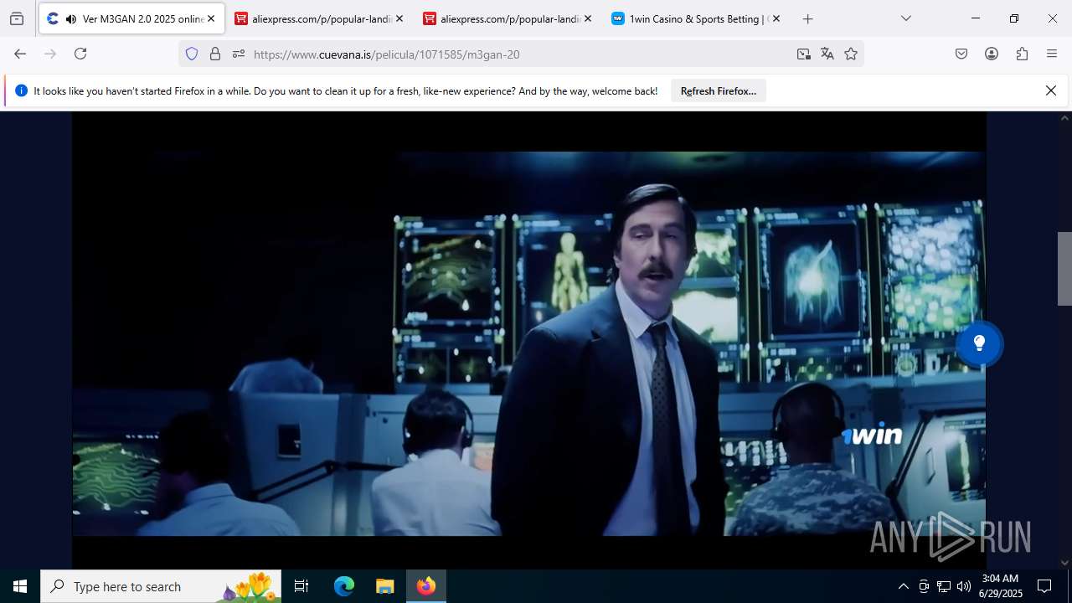
Task: Mute the M3GAN 2.0 tab audio
Action: 70,18
